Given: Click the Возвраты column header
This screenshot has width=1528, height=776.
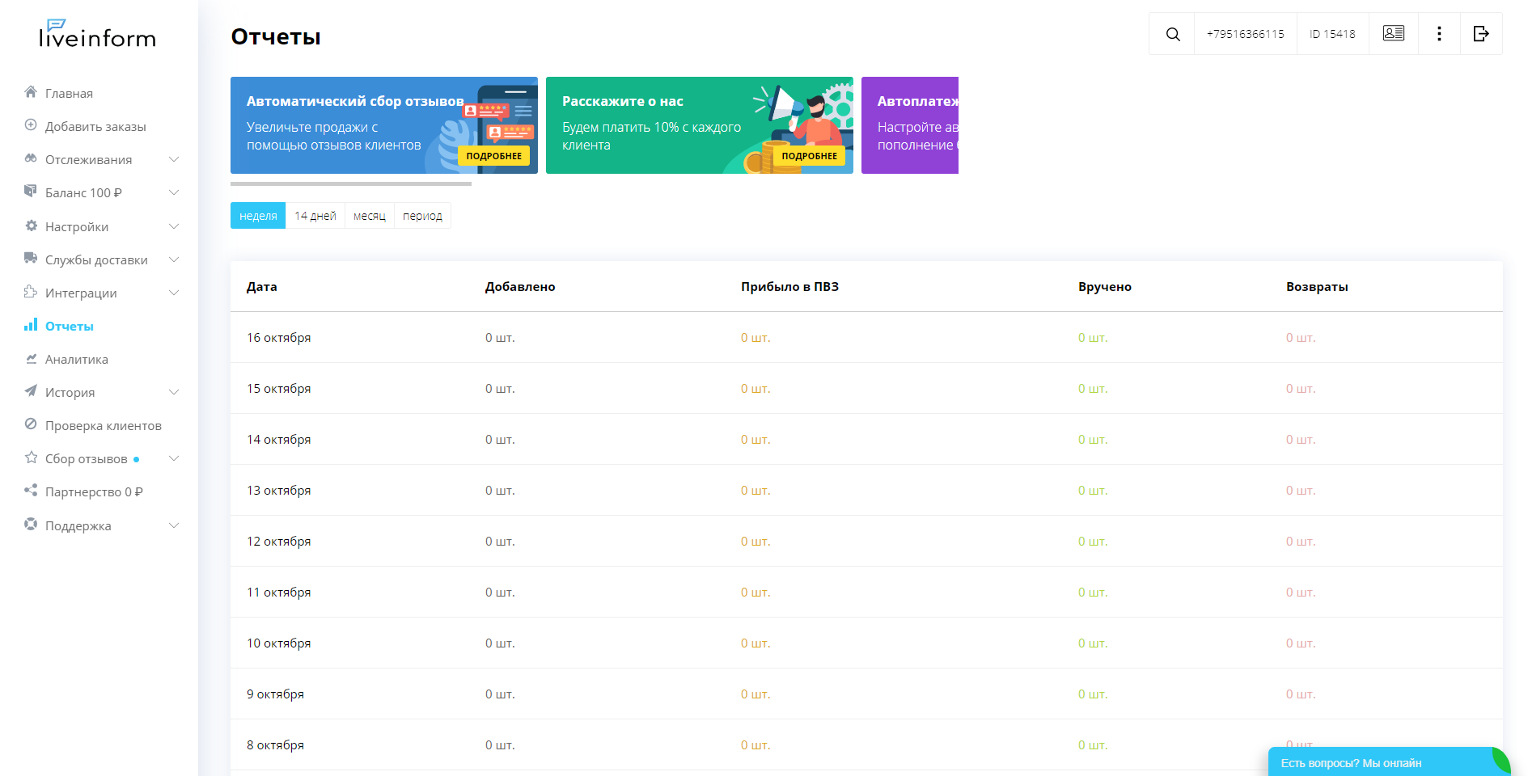Looking at the screenshot, I should tap(1317, 286).
